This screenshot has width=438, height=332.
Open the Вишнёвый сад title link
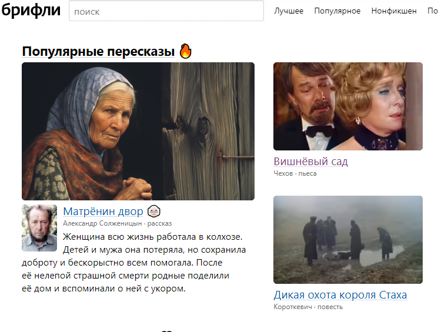point(310,162)
